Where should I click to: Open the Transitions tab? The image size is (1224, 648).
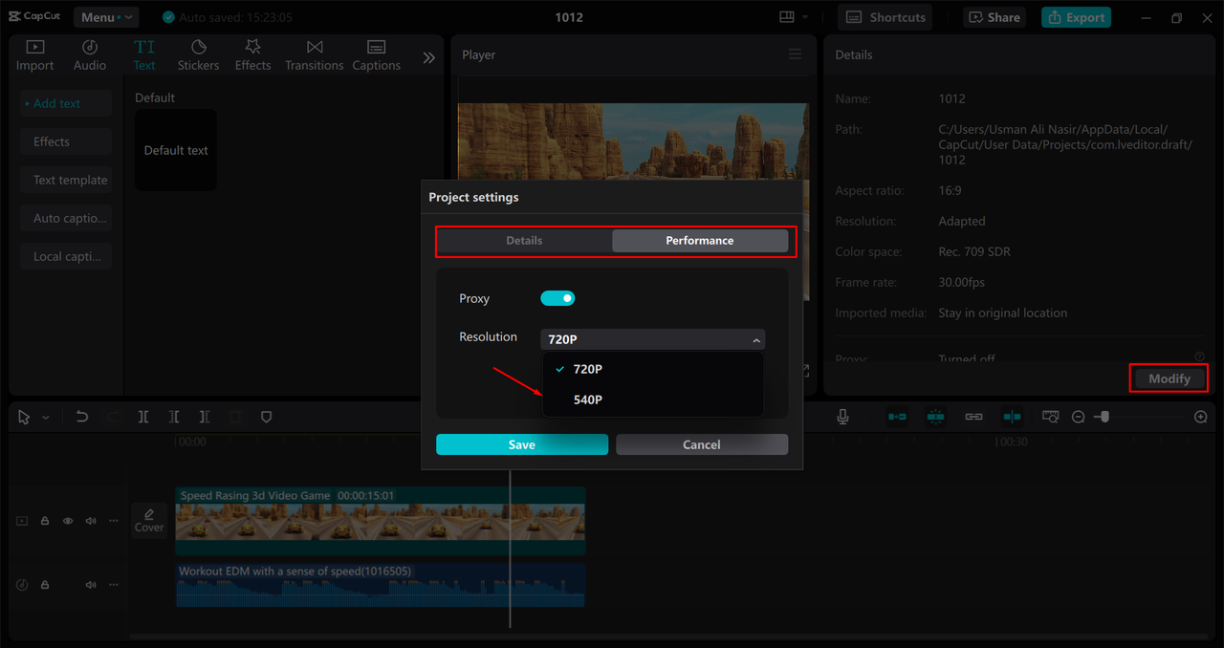coord(314,55)
